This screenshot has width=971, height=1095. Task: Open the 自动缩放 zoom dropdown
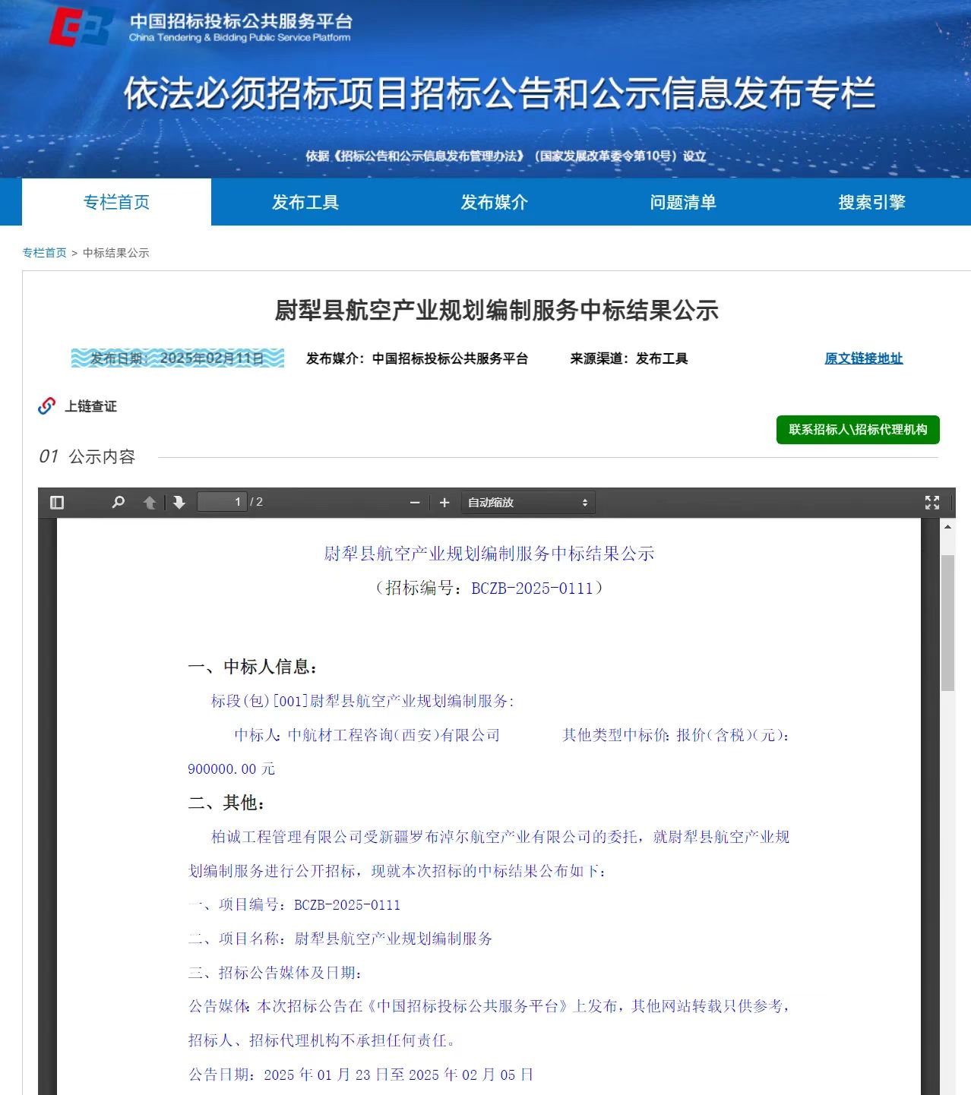528,503
